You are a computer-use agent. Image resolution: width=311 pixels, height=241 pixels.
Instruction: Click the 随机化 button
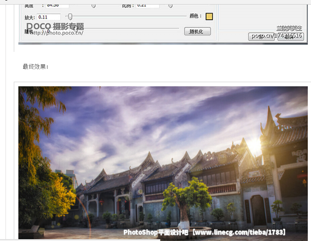click(198, 31)
